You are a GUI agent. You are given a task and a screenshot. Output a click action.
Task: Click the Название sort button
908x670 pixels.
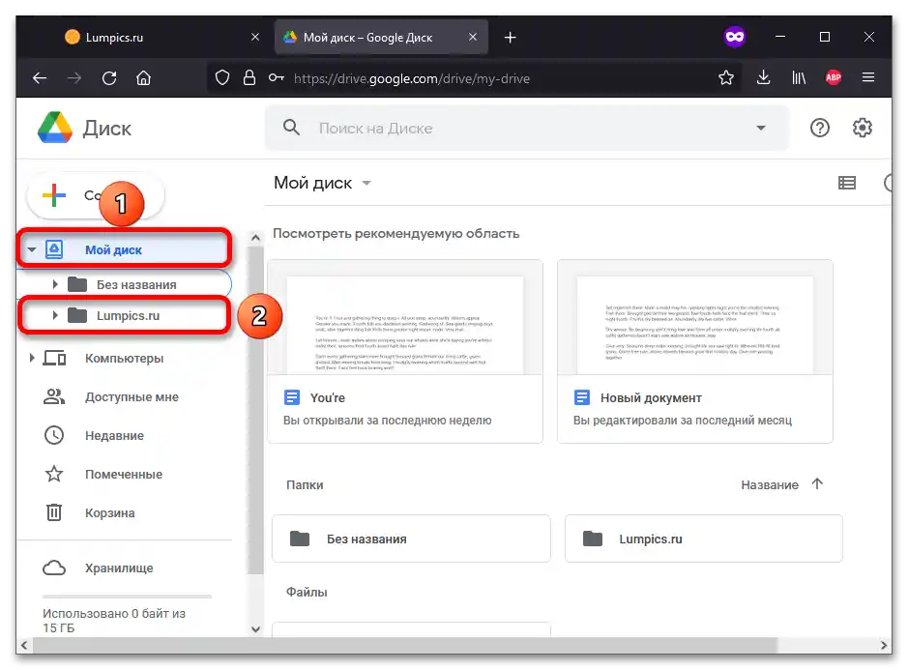click(770, 484)
